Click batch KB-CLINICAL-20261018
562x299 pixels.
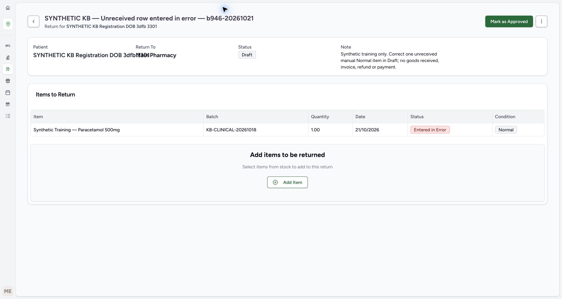231,130
